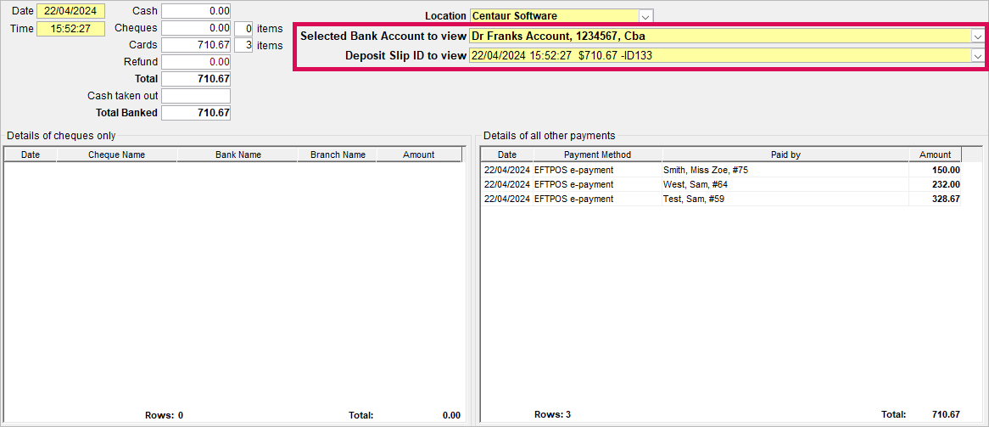Click cheques table Amount column header
Viewport: 989px width, 427px height.
click(x=420, y=155)
